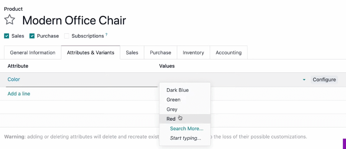Open the Purchase tab
This screenshot has height=149, width=346.
[x=160, y=53]
